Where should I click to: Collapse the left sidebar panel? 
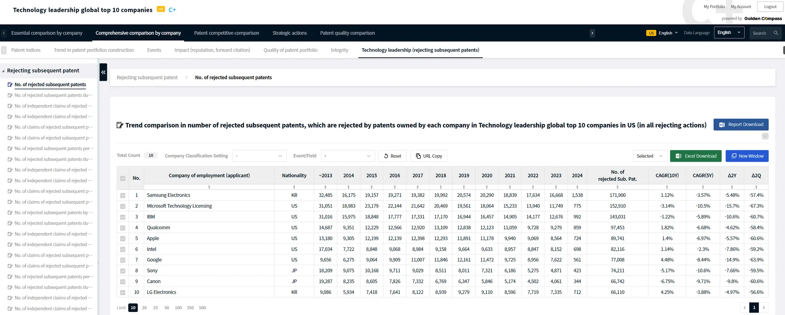click(103, 72)
